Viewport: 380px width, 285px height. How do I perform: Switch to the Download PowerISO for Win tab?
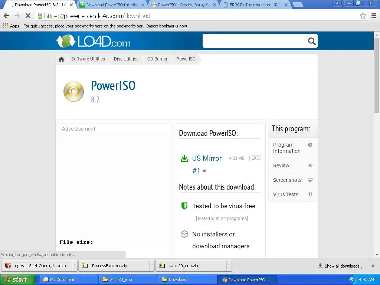pyautogui.click(x=112, y=5)
